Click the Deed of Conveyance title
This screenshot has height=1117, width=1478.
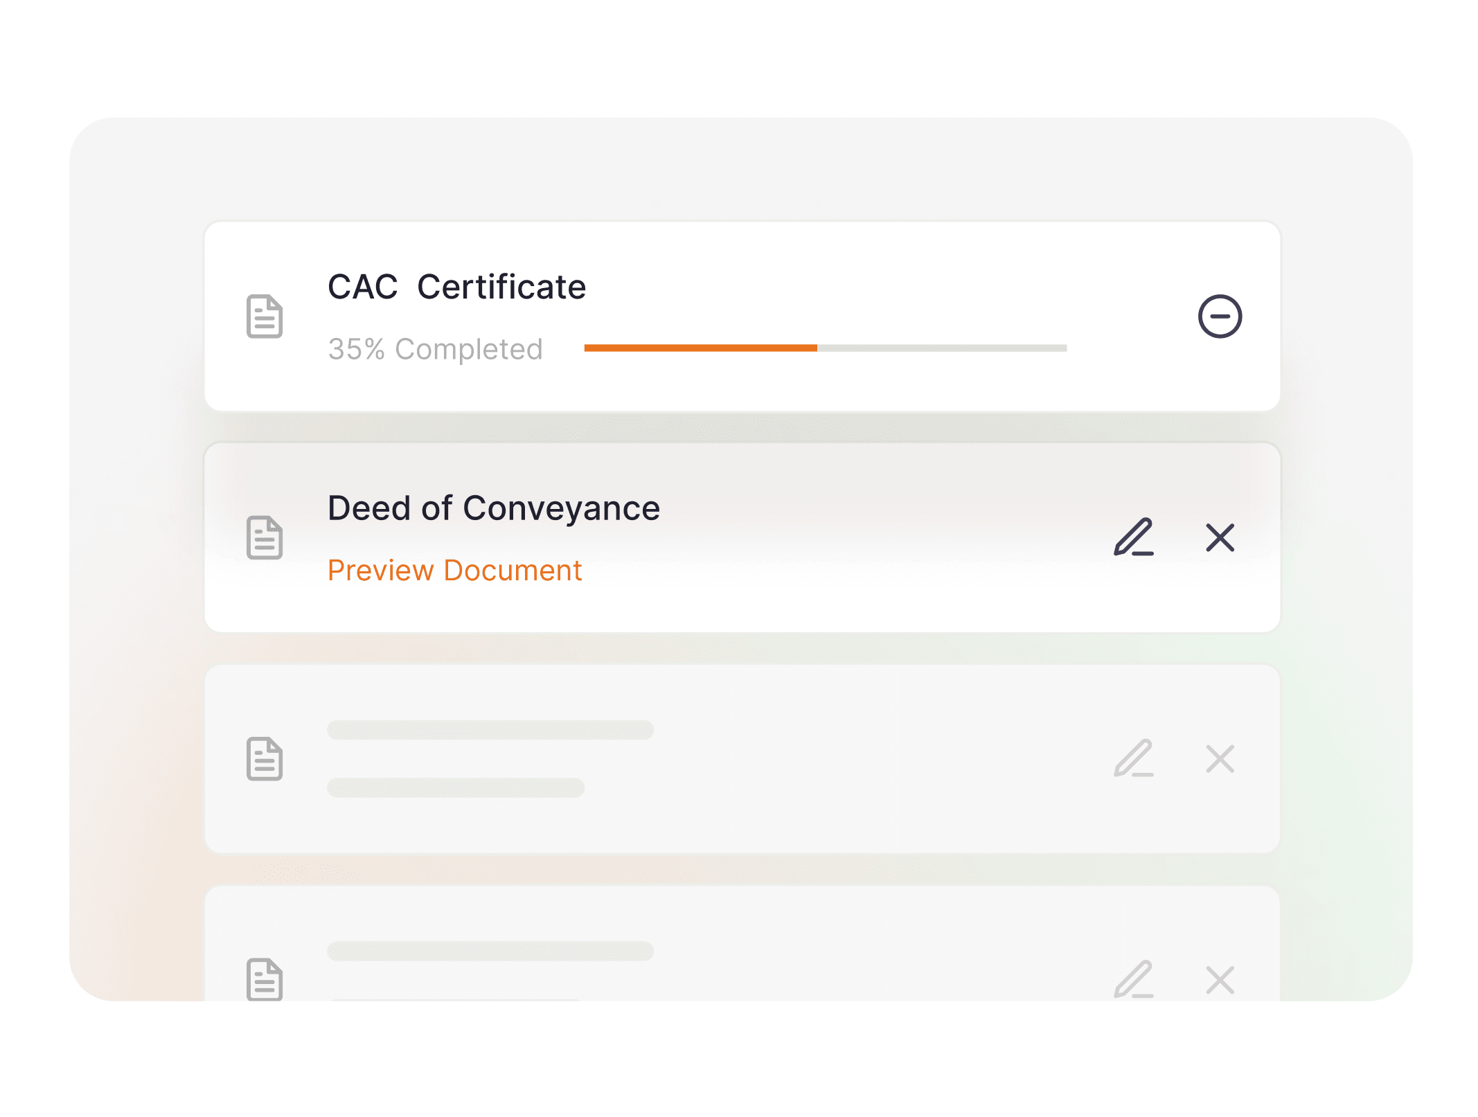tap(494, 508)
